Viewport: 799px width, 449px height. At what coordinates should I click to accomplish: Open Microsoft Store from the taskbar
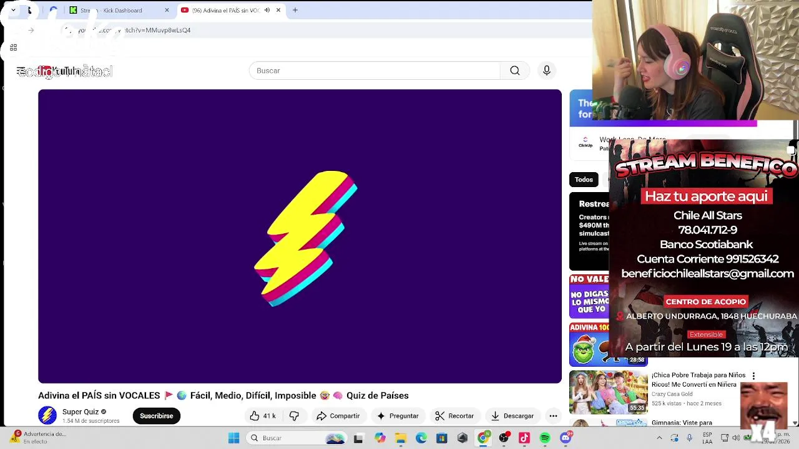click(x=442, y=438)
